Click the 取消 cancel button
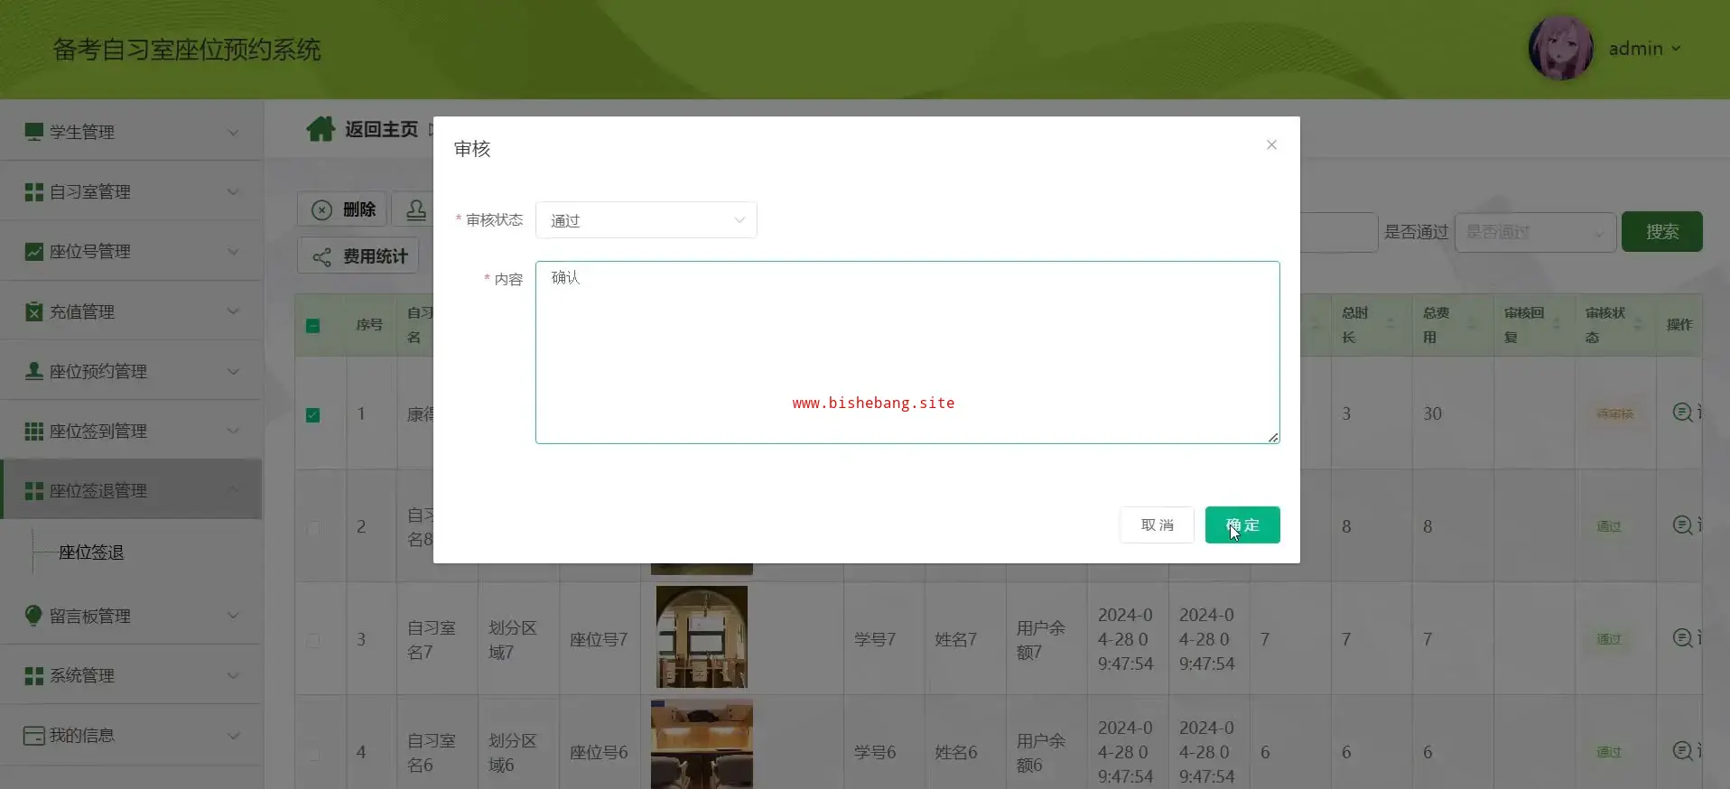The image size is (1730, 789). 1157,525
